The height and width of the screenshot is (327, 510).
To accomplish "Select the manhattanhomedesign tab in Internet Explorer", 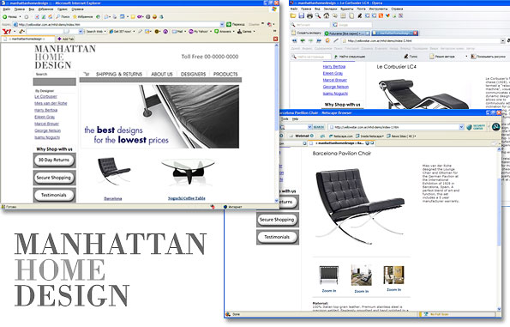I will pyautogui.click(x=27, y=39).
